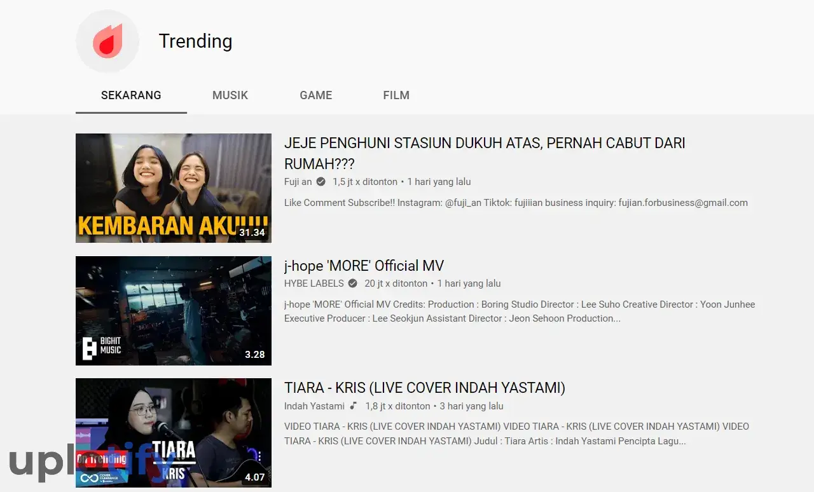This screenshot has width=814, height=492.
Task: Go to the FILM tab
Action: click(x=396, y=95)
